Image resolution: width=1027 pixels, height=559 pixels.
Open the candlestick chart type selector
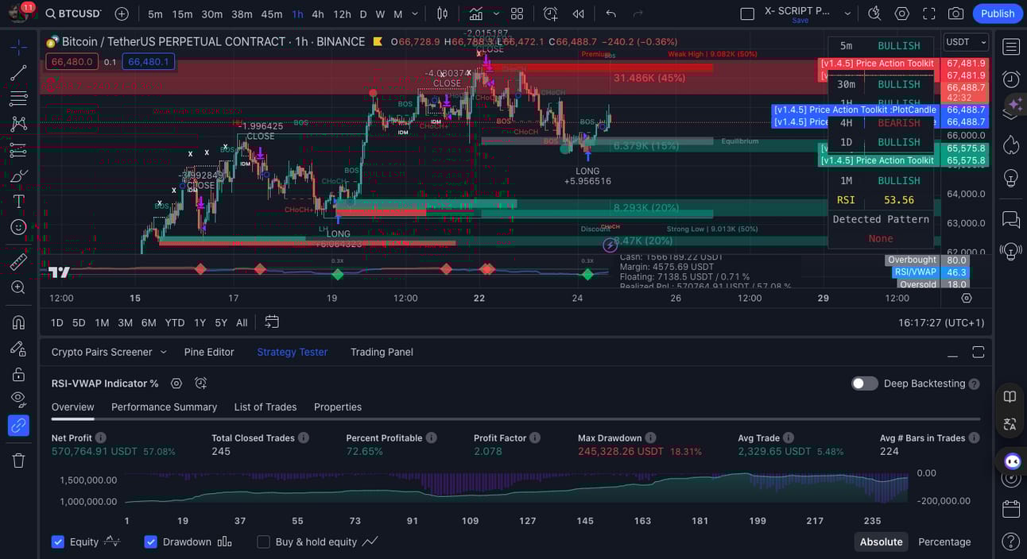443,13
